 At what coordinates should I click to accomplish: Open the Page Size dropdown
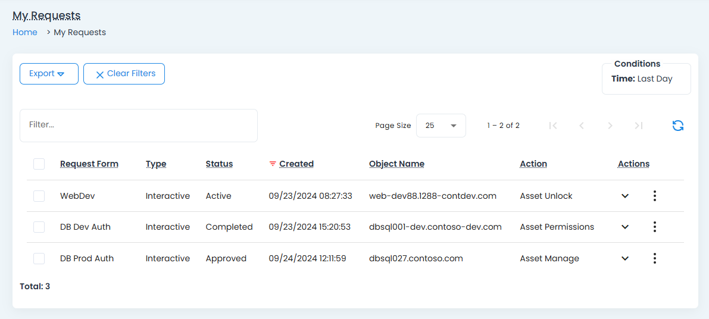click(x=441, y=126)
